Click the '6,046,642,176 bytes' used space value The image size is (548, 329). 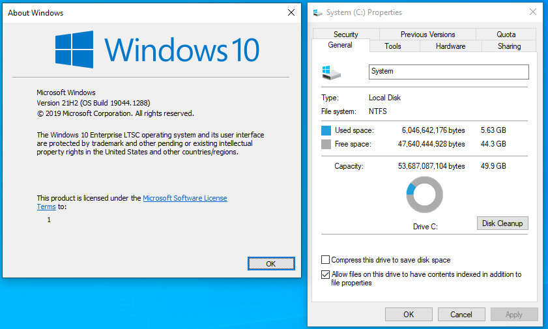pos(433,130)
